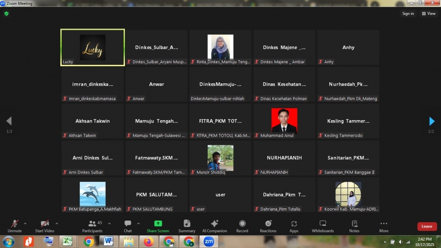441x248 pixels.
Task: Open the AI Companion
Action: click(x=215, y=223)
